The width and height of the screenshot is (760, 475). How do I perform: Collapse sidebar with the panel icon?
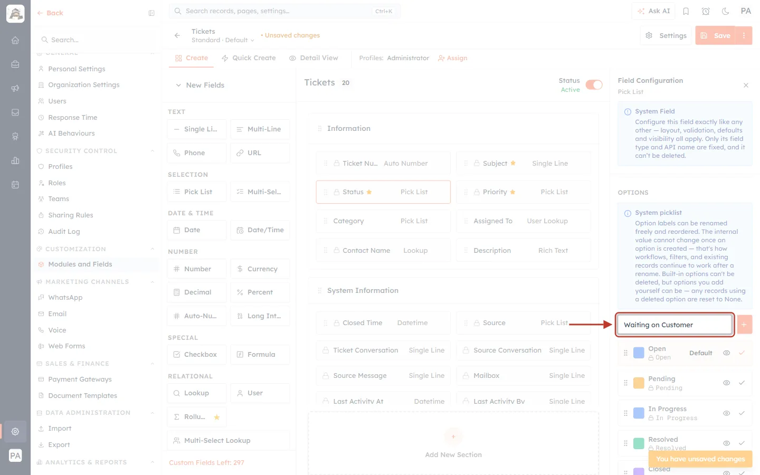pyautogui.click(x=151, y=13)
